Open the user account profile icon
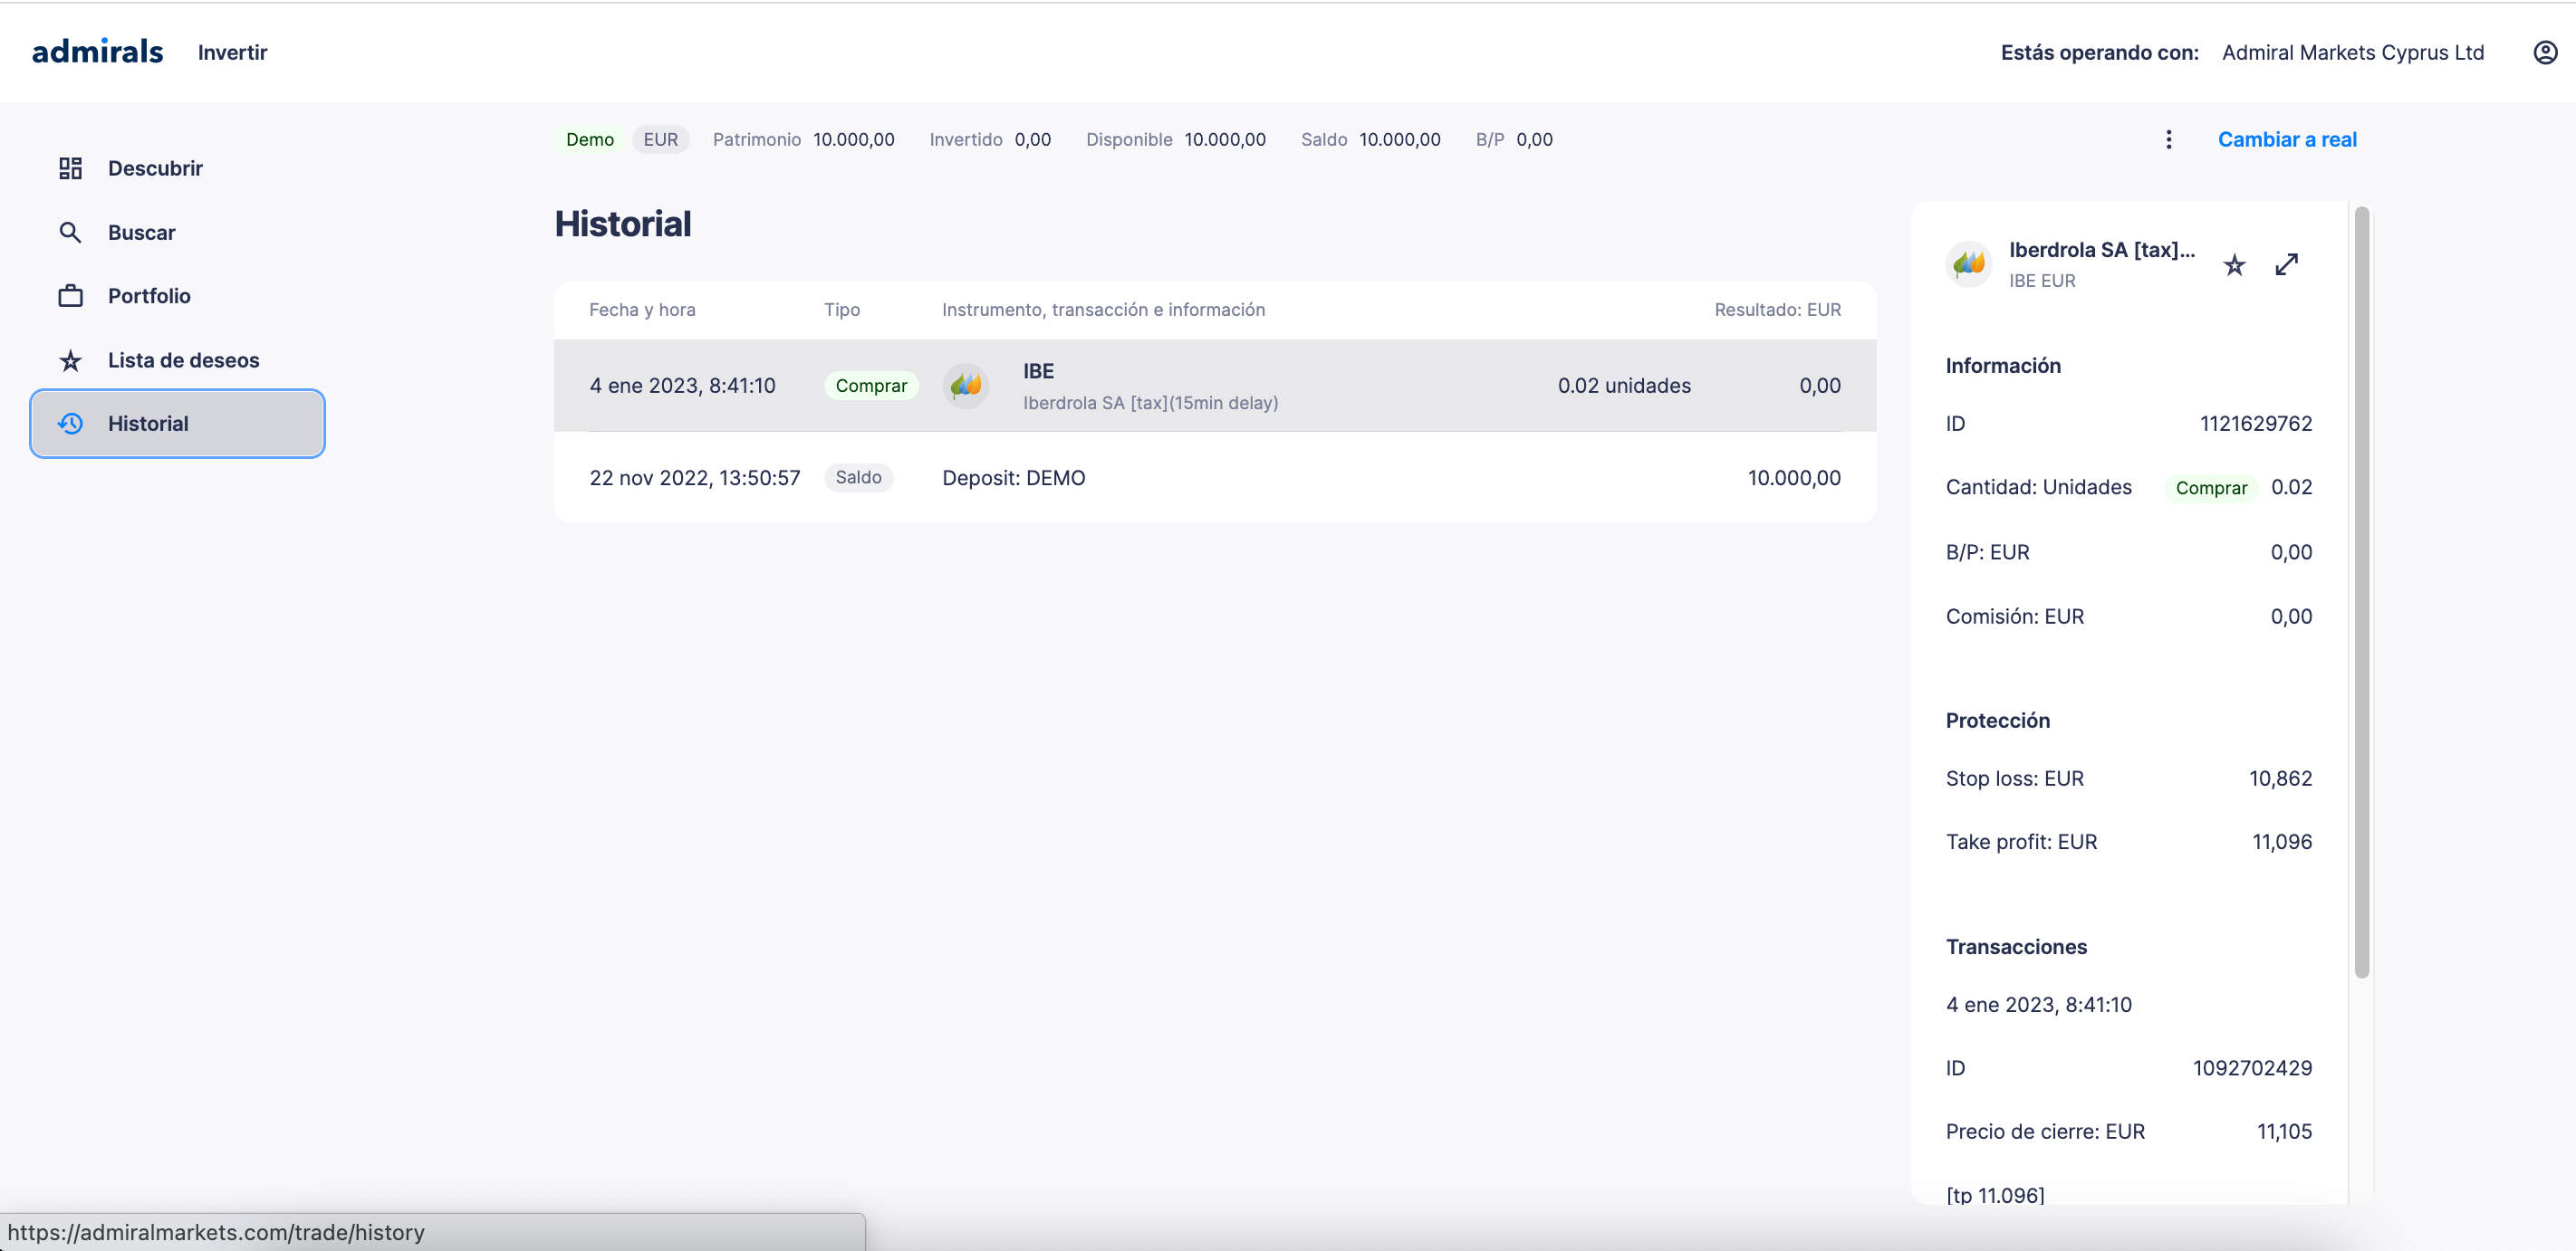The image size is (2576, 1251). (2545, 52)
